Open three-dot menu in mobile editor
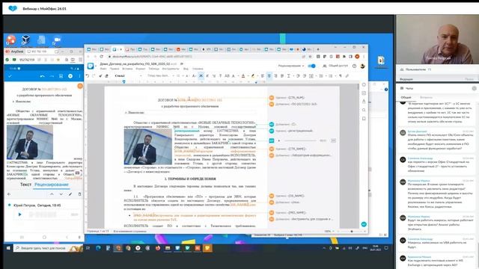Screen dimensions: 479x269 click(79, 76)
